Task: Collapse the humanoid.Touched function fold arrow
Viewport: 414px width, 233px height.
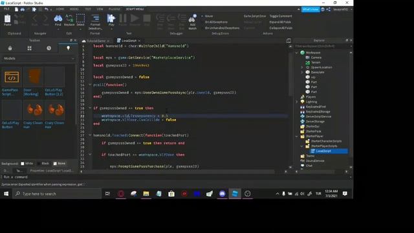Action: 90,135
